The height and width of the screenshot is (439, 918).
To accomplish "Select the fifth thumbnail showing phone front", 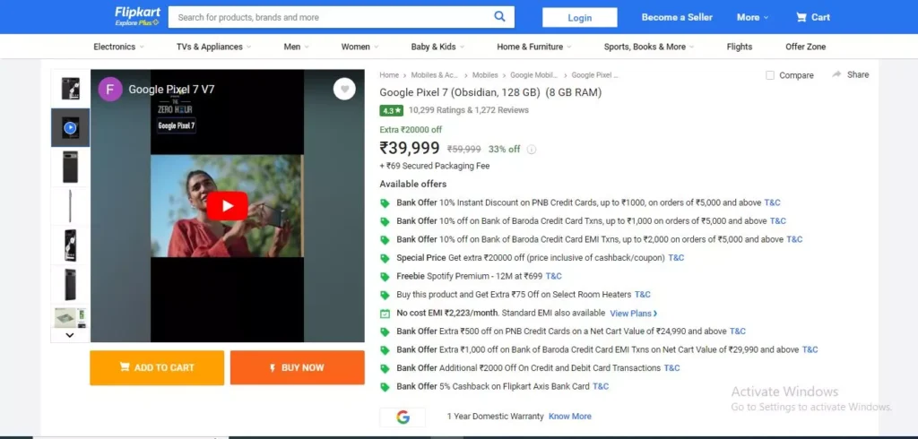I will click(x=70, y=245).
